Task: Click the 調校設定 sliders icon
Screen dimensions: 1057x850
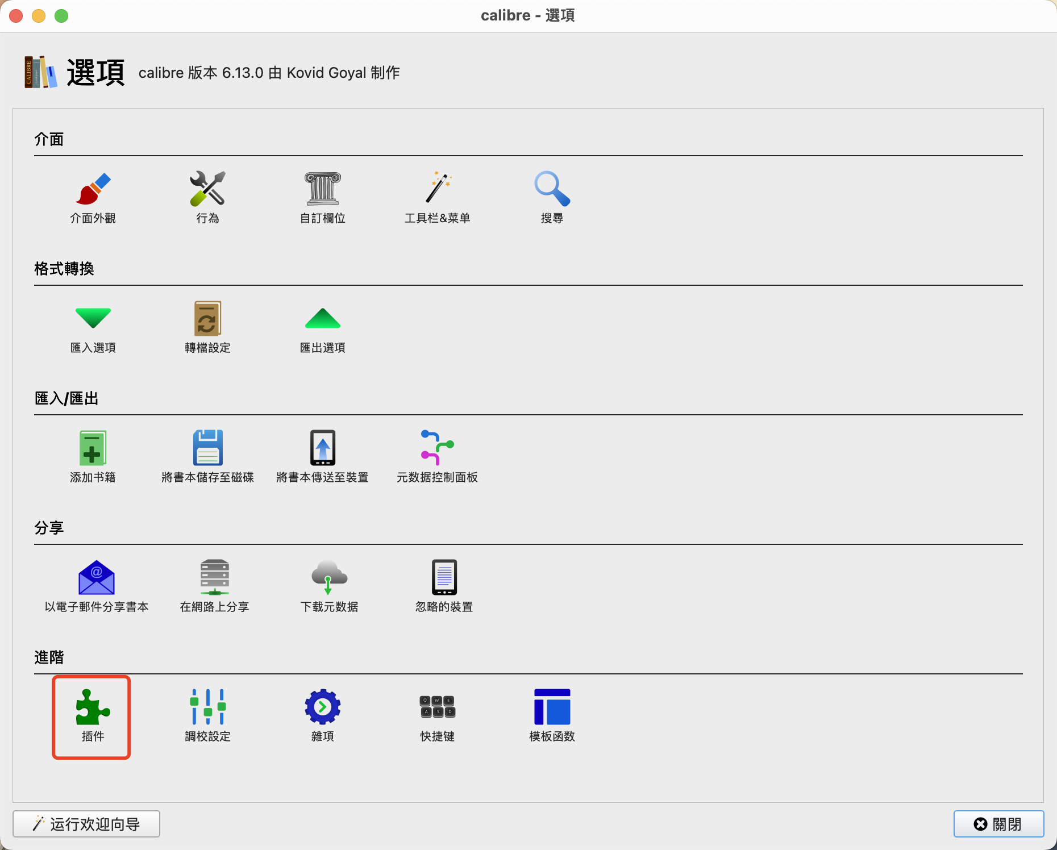Action: [x=207, y=707]
